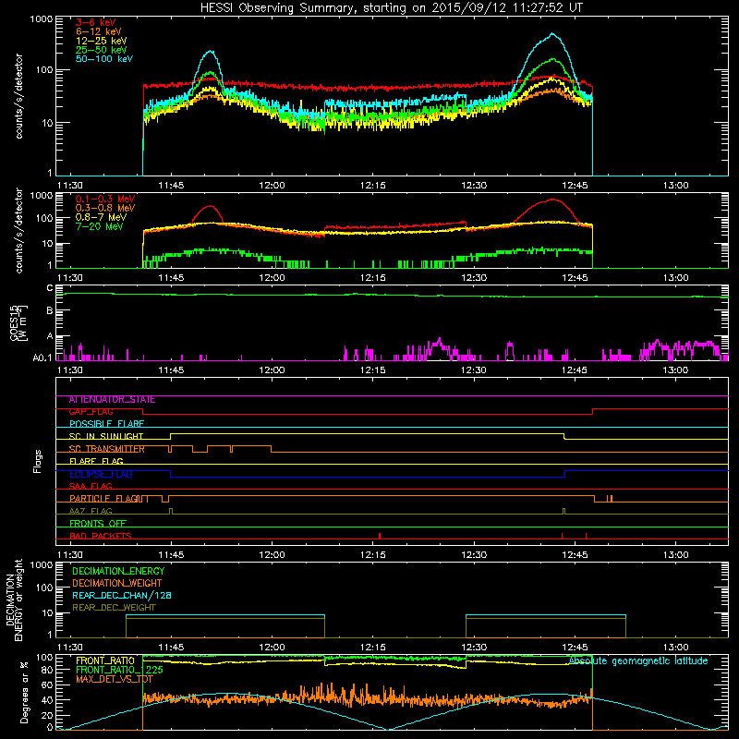Click the DECIMATION_ENERGY legend entry
739x739 pixels.
click(118, 571)
